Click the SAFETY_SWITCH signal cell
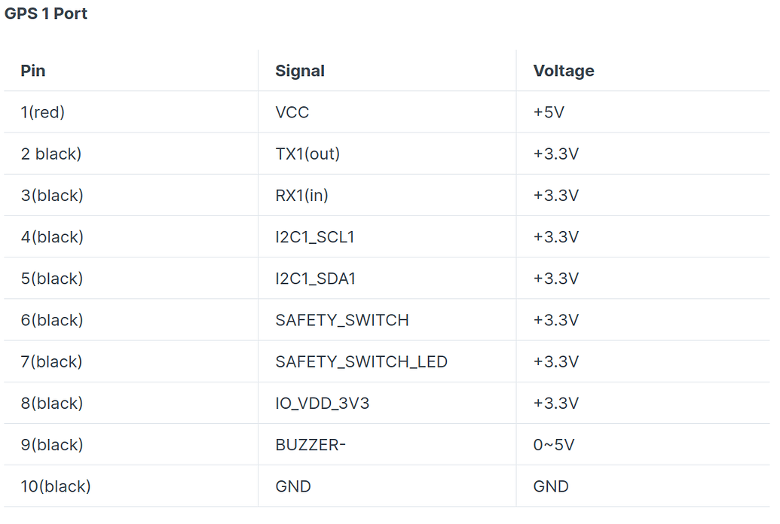 tap(342, 320)
